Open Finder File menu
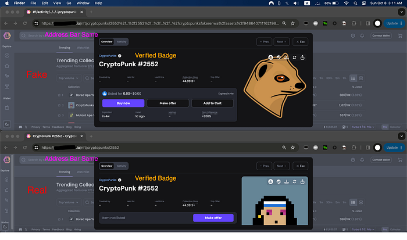 click(x=33, y=3)
